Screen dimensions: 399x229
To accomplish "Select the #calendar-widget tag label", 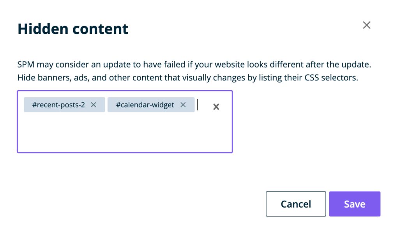I will point(145,105).
